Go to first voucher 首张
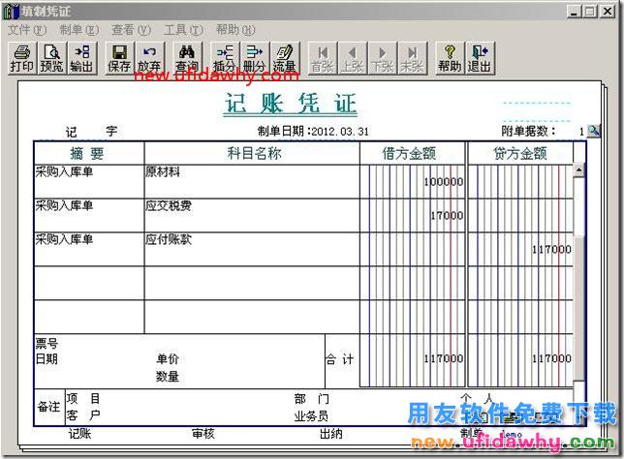The image size is (624, 459). [x=322, y=58]
